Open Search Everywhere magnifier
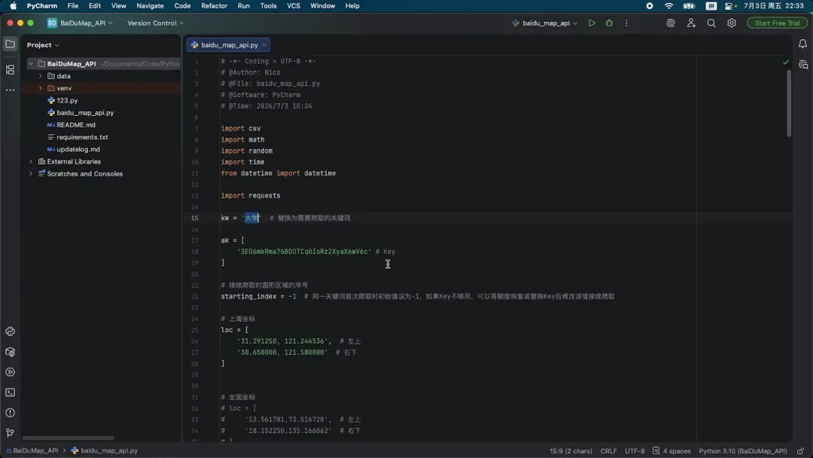 [711, 23]
